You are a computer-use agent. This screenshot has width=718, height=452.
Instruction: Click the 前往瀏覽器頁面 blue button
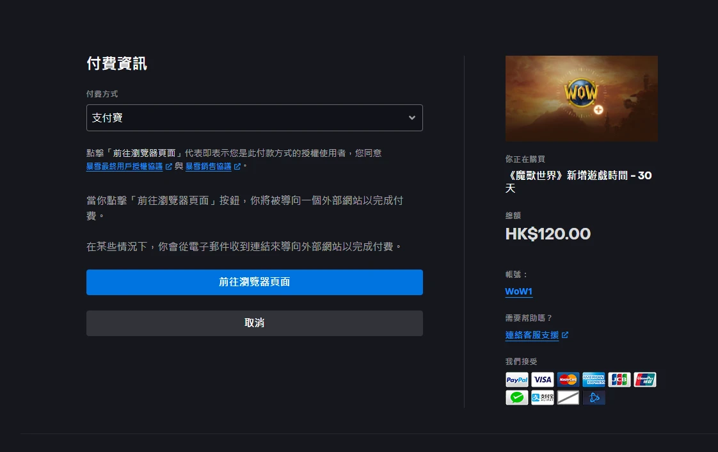254,282
